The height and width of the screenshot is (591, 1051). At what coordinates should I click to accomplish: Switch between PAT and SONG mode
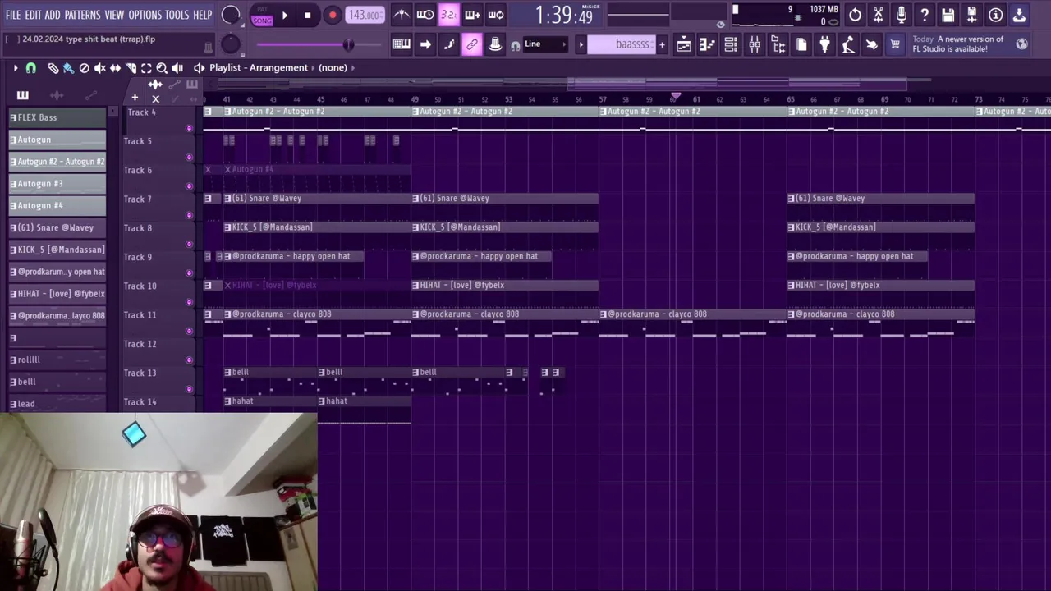click(262, 15)
